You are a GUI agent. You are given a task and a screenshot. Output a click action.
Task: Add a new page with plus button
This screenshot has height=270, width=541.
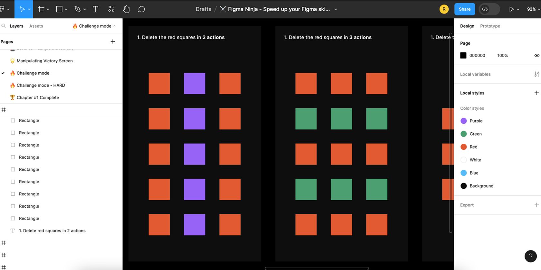pos(113,41)
